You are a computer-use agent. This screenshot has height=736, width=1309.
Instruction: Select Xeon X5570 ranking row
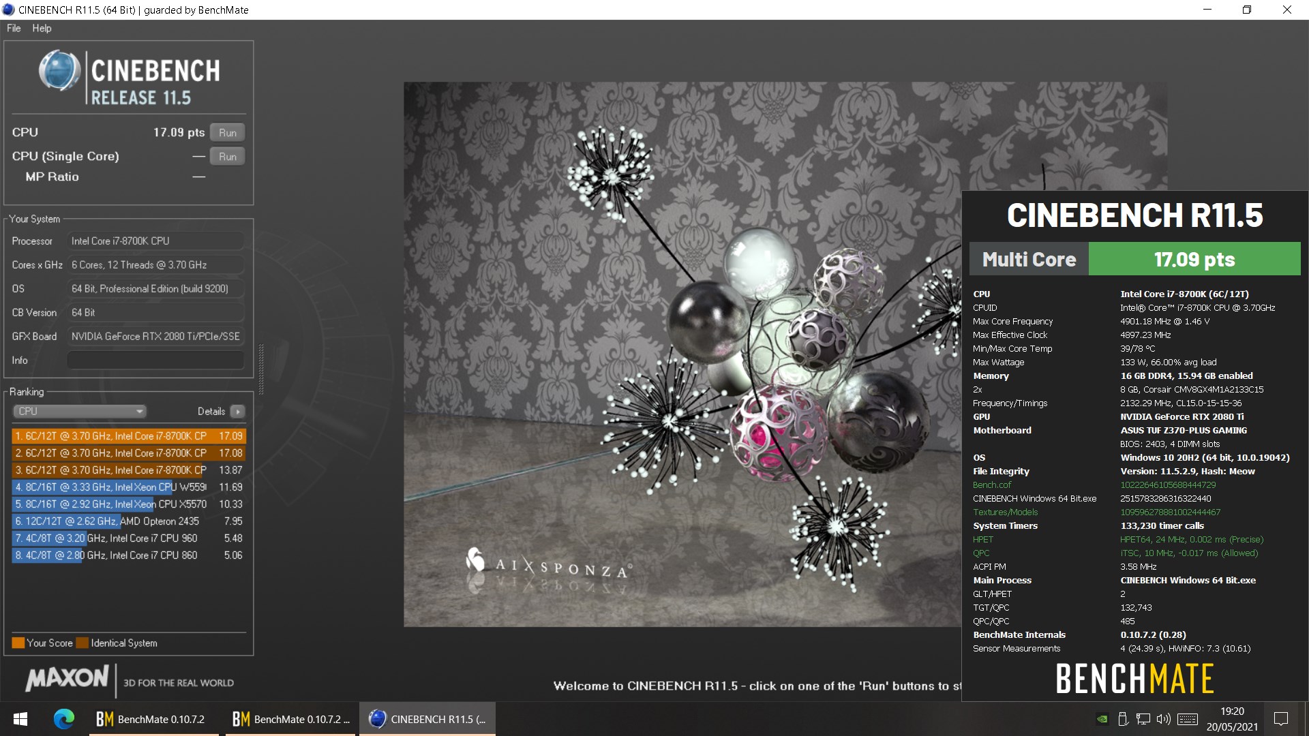pyautogui.click(x=129, y=504)
